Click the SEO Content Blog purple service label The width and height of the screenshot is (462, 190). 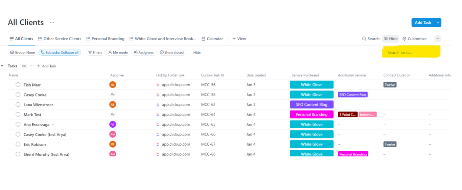[311, 105]
